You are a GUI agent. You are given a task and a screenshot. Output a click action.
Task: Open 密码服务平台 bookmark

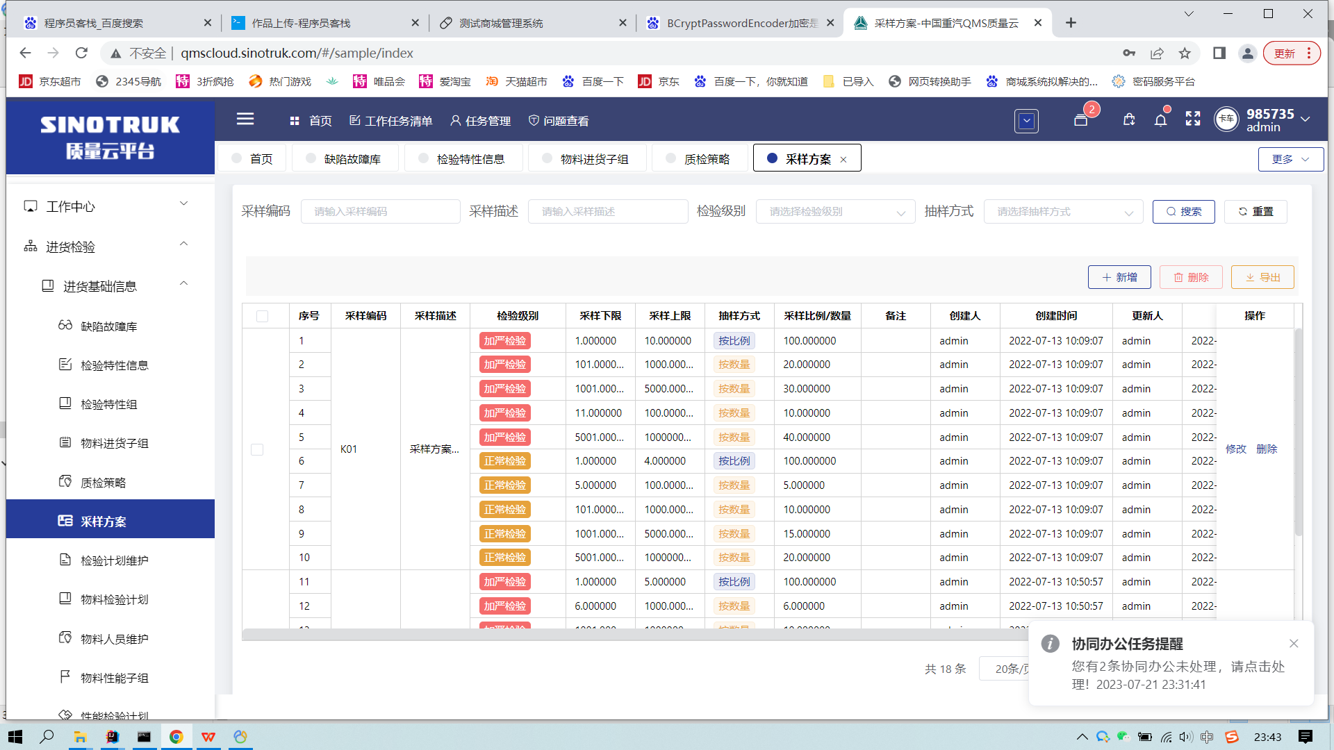coord(1154,81)
